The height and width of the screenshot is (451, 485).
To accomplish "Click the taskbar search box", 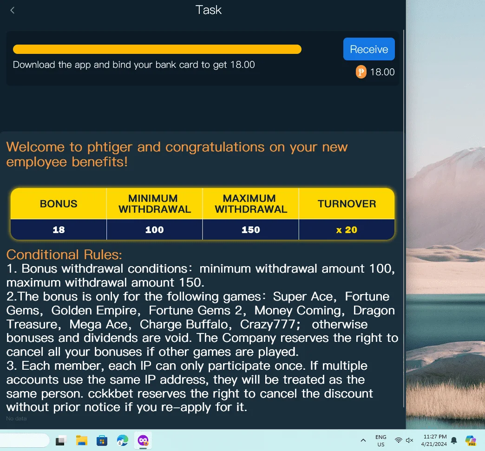I will point(24,440).
